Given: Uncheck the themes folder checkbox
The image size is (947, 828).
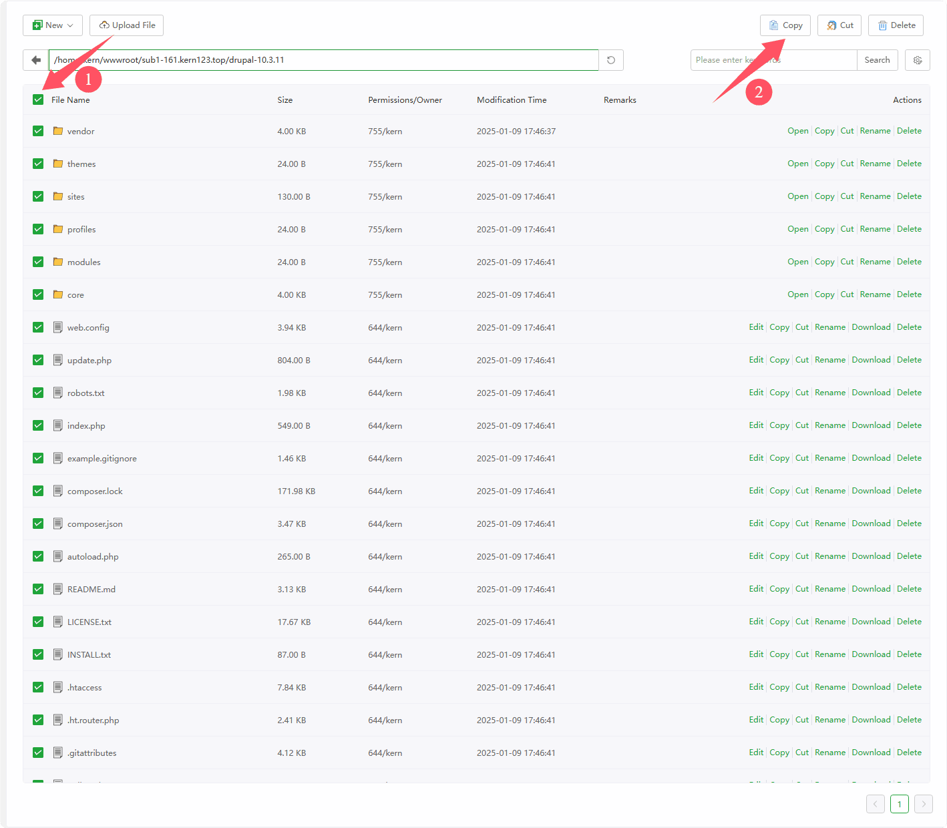Looking at the screenshot, I should coord(38,164).
